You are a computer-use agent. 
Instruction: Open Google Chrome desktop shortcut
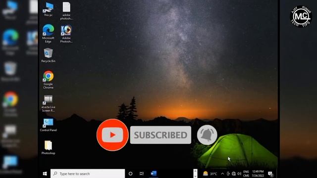(48, 80)
